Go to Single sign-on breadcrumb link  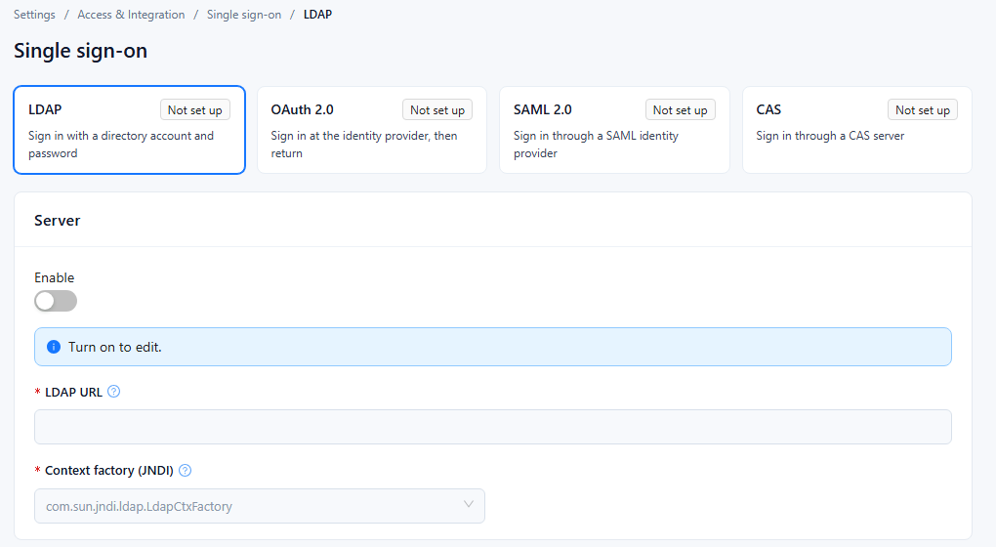[x=244, y=15]
